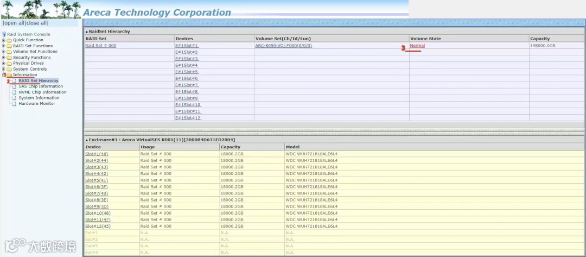
Task: Open E#1Slot#8 device link
Action: (x=187, y=92)
